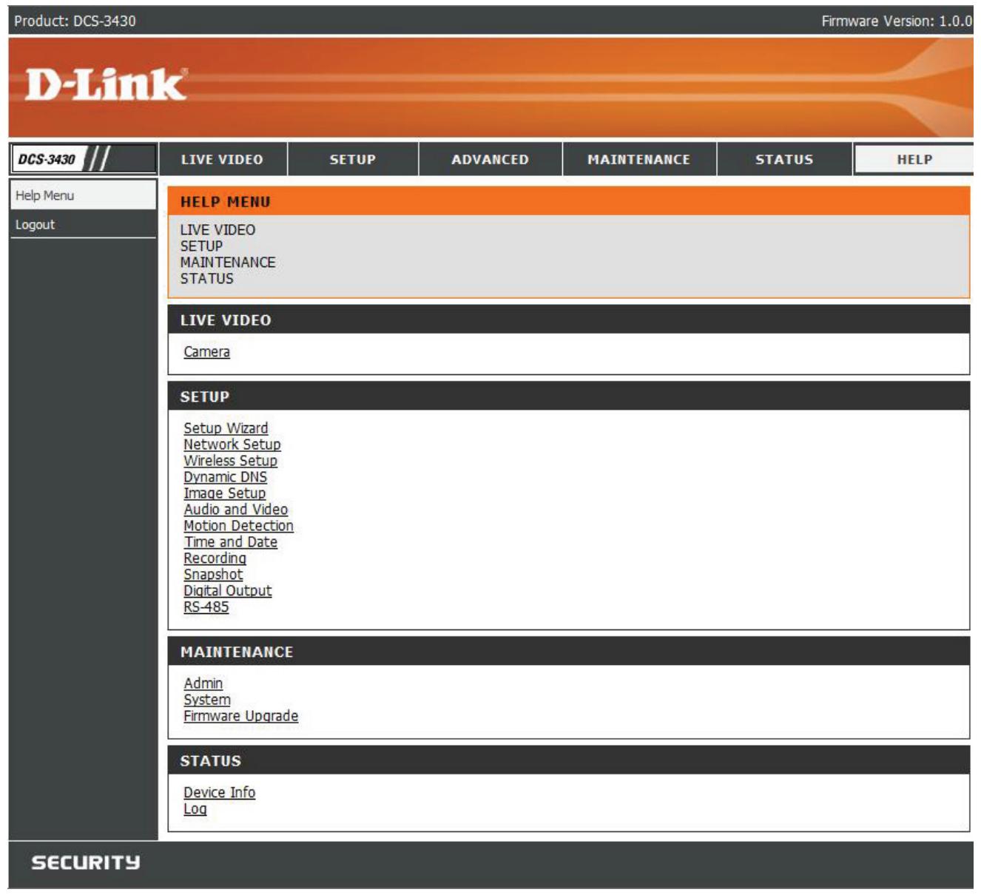Open Audio and Video help link

click(235, 510)
